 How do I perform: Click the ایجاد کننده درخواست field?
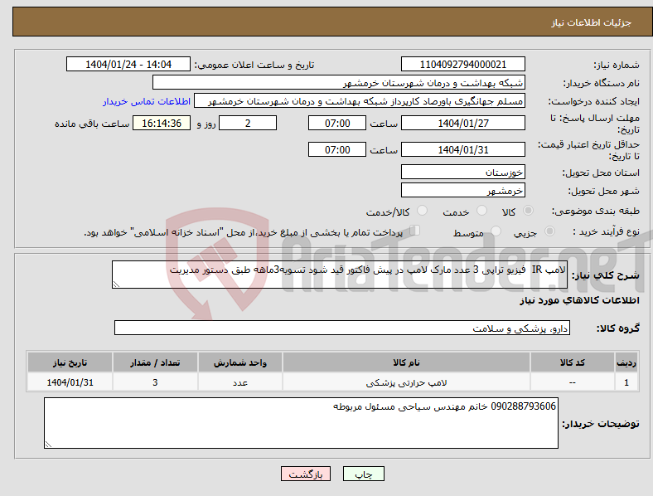click(360, 101)
